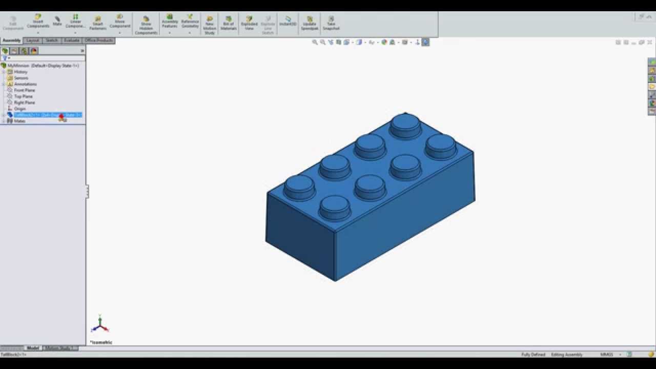Click the Previous View icon
Viewport: 656px width, 369px height.
(331, 42)
